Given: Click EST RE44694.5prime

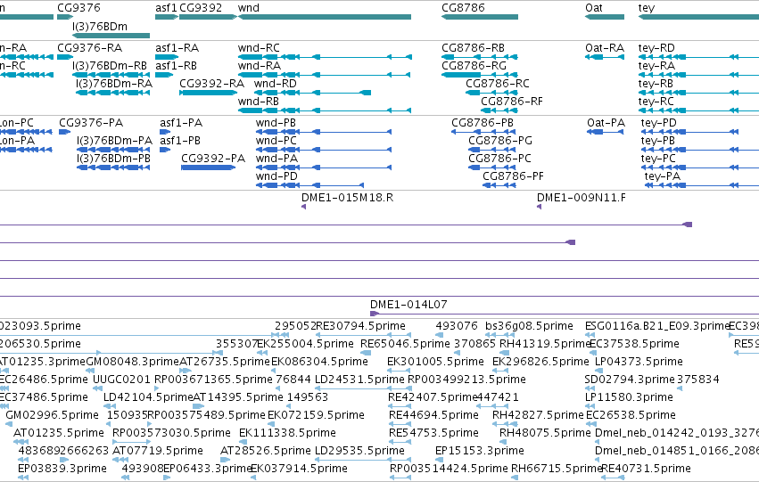Looking at the screenshot, I should coord(400,424).
